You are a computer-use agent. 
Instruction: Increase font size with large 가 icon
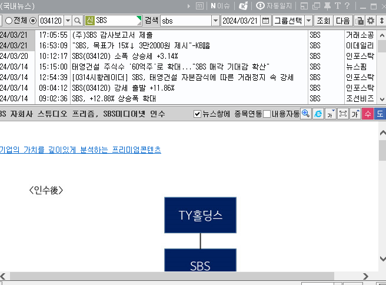pyautogui.click(x=355, y=114)
